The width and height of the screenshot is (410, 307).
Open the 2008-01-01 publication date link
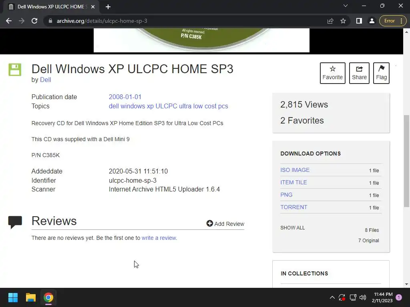pyautogui.click(x=125, y=97)
